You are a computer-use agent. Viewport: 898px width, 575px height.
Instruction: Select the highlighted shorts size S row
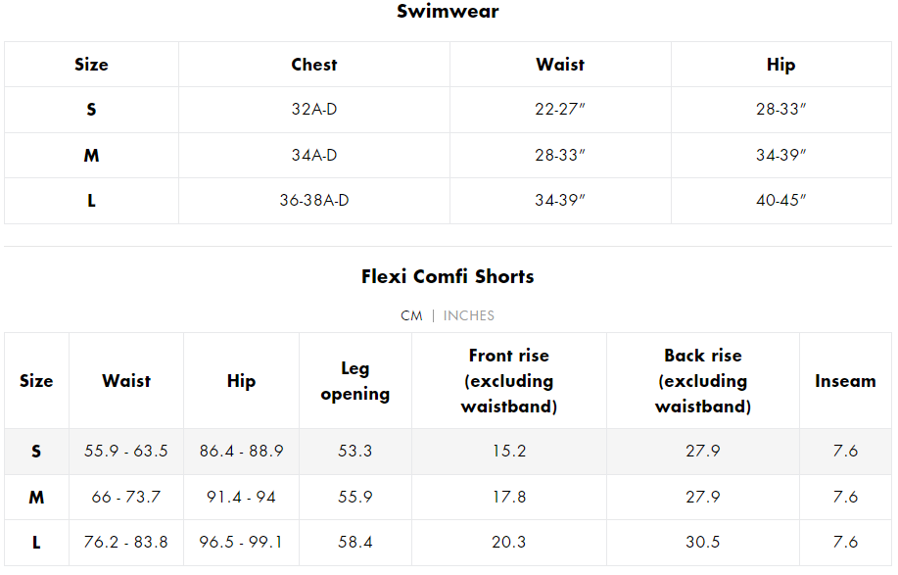tap(448, 452)
